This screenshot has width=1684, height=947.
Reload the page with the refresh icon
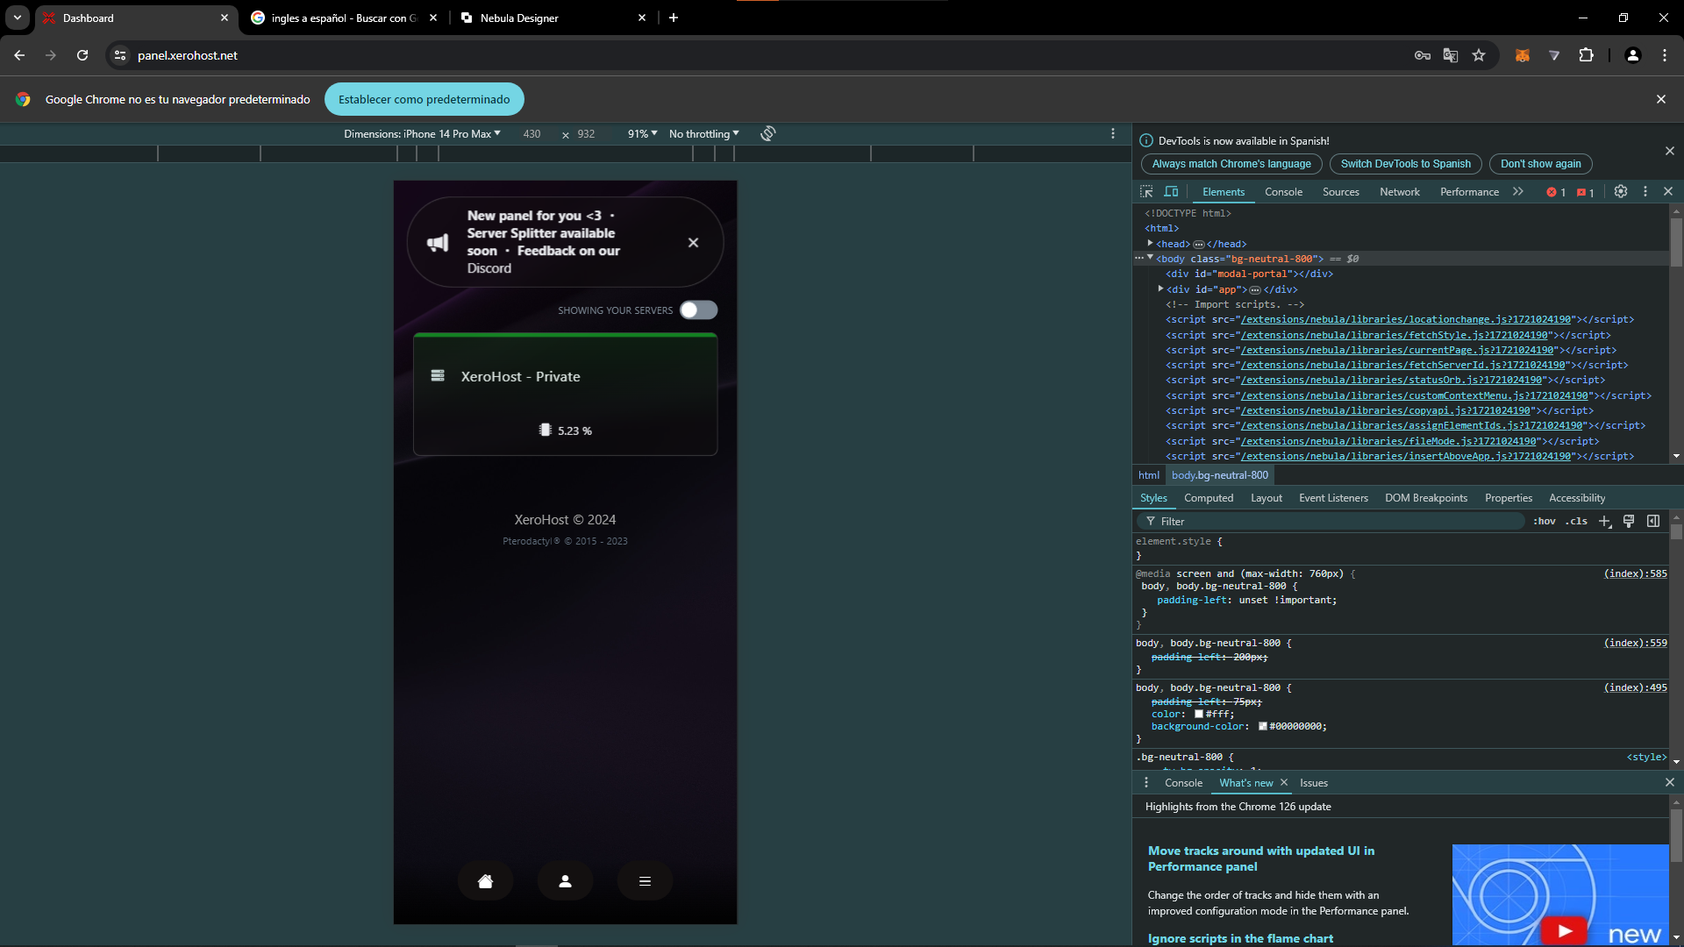pyautogui.click(x=82, y=55)
